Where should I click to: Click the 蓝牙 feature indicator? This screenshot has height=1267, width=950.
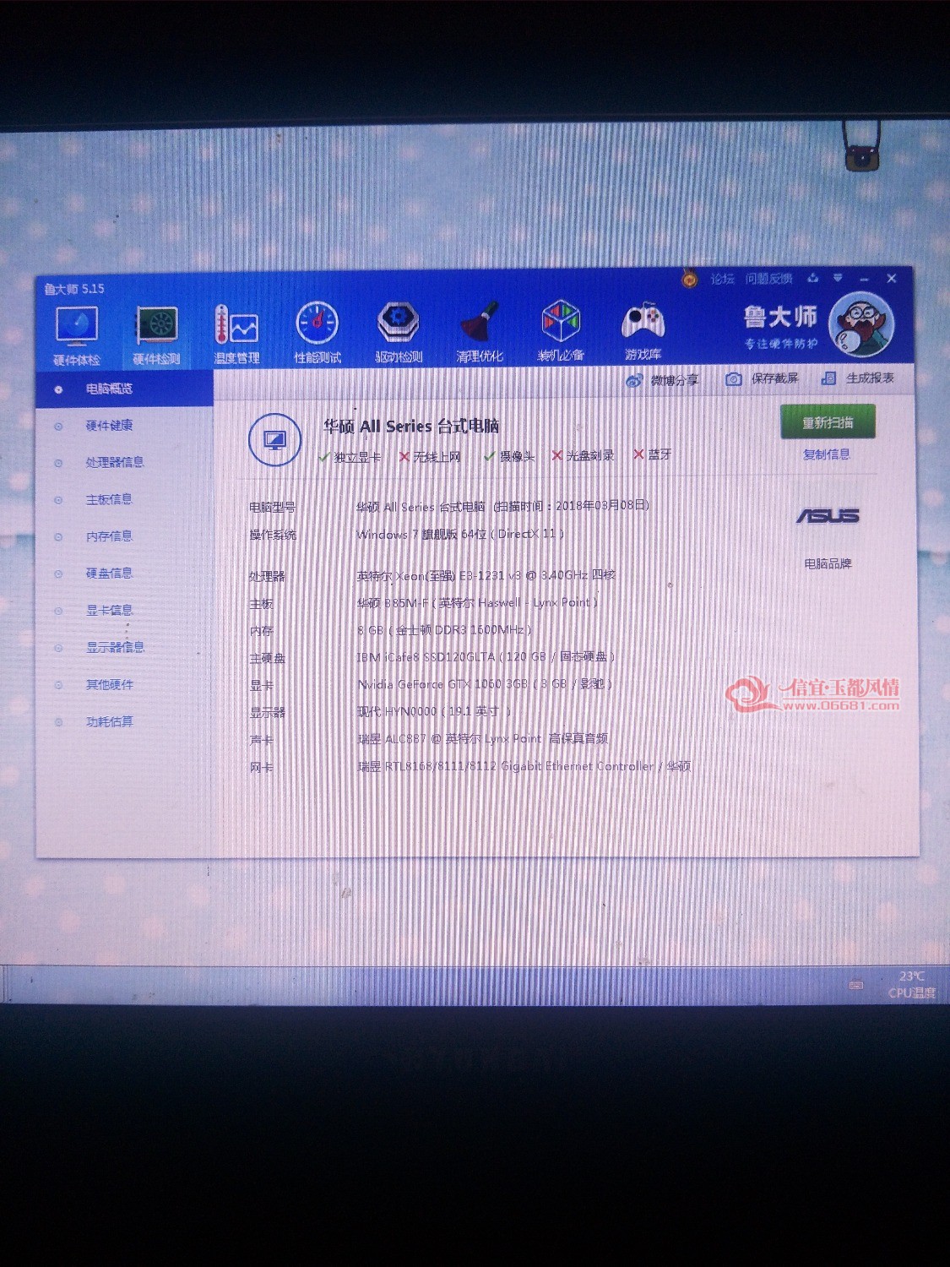click(x=653, y=454)
